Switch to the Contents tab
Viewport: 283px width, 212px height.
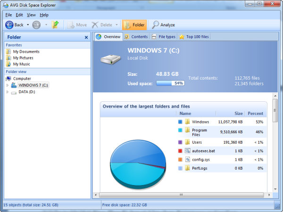point(136,37)
